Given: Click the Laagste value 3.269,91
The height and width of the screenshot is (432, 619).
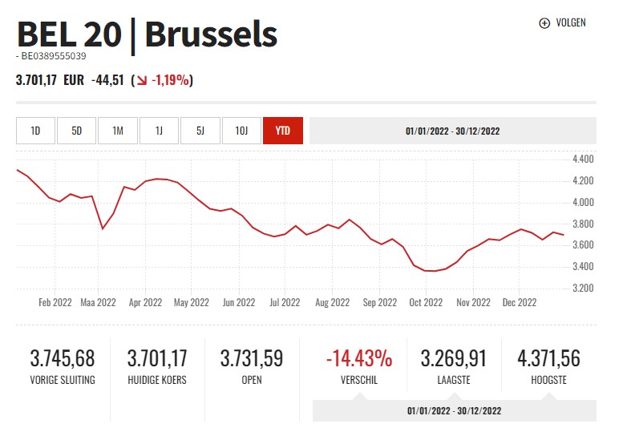Looking at the screenshot, I should (x=454, y=357).
